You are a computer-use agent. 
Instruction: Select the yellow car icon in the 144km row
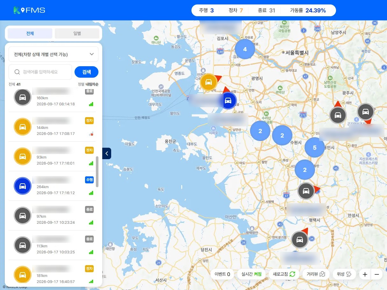(x=23, y=127)
